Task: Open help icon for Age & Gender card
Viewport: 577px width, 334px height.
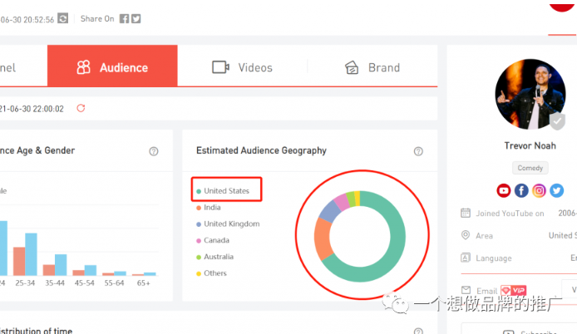Action: [x=154, y=151]
